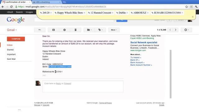Click the browser forward arrow

pyautogui.click(x=7, y=7)
